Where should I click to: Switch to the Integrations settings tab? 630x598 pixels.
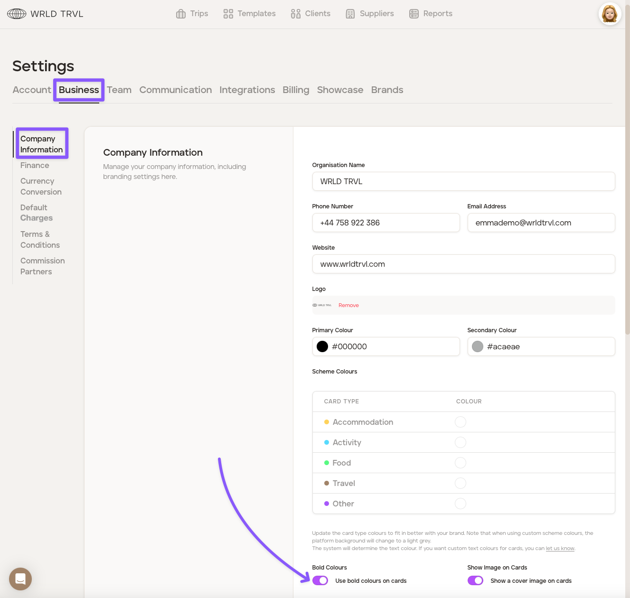pos(247,90)
